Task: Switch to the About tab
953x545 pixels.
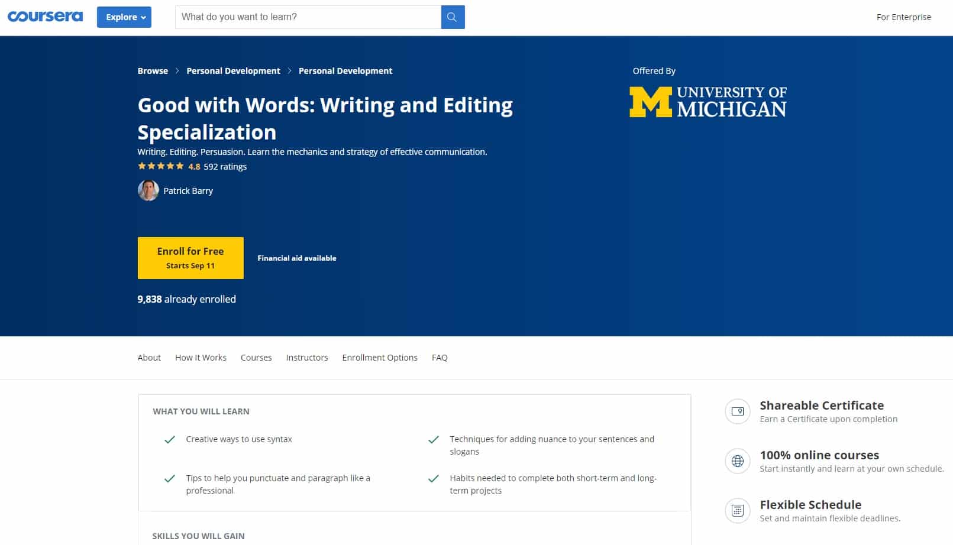Action: [149, 358]
